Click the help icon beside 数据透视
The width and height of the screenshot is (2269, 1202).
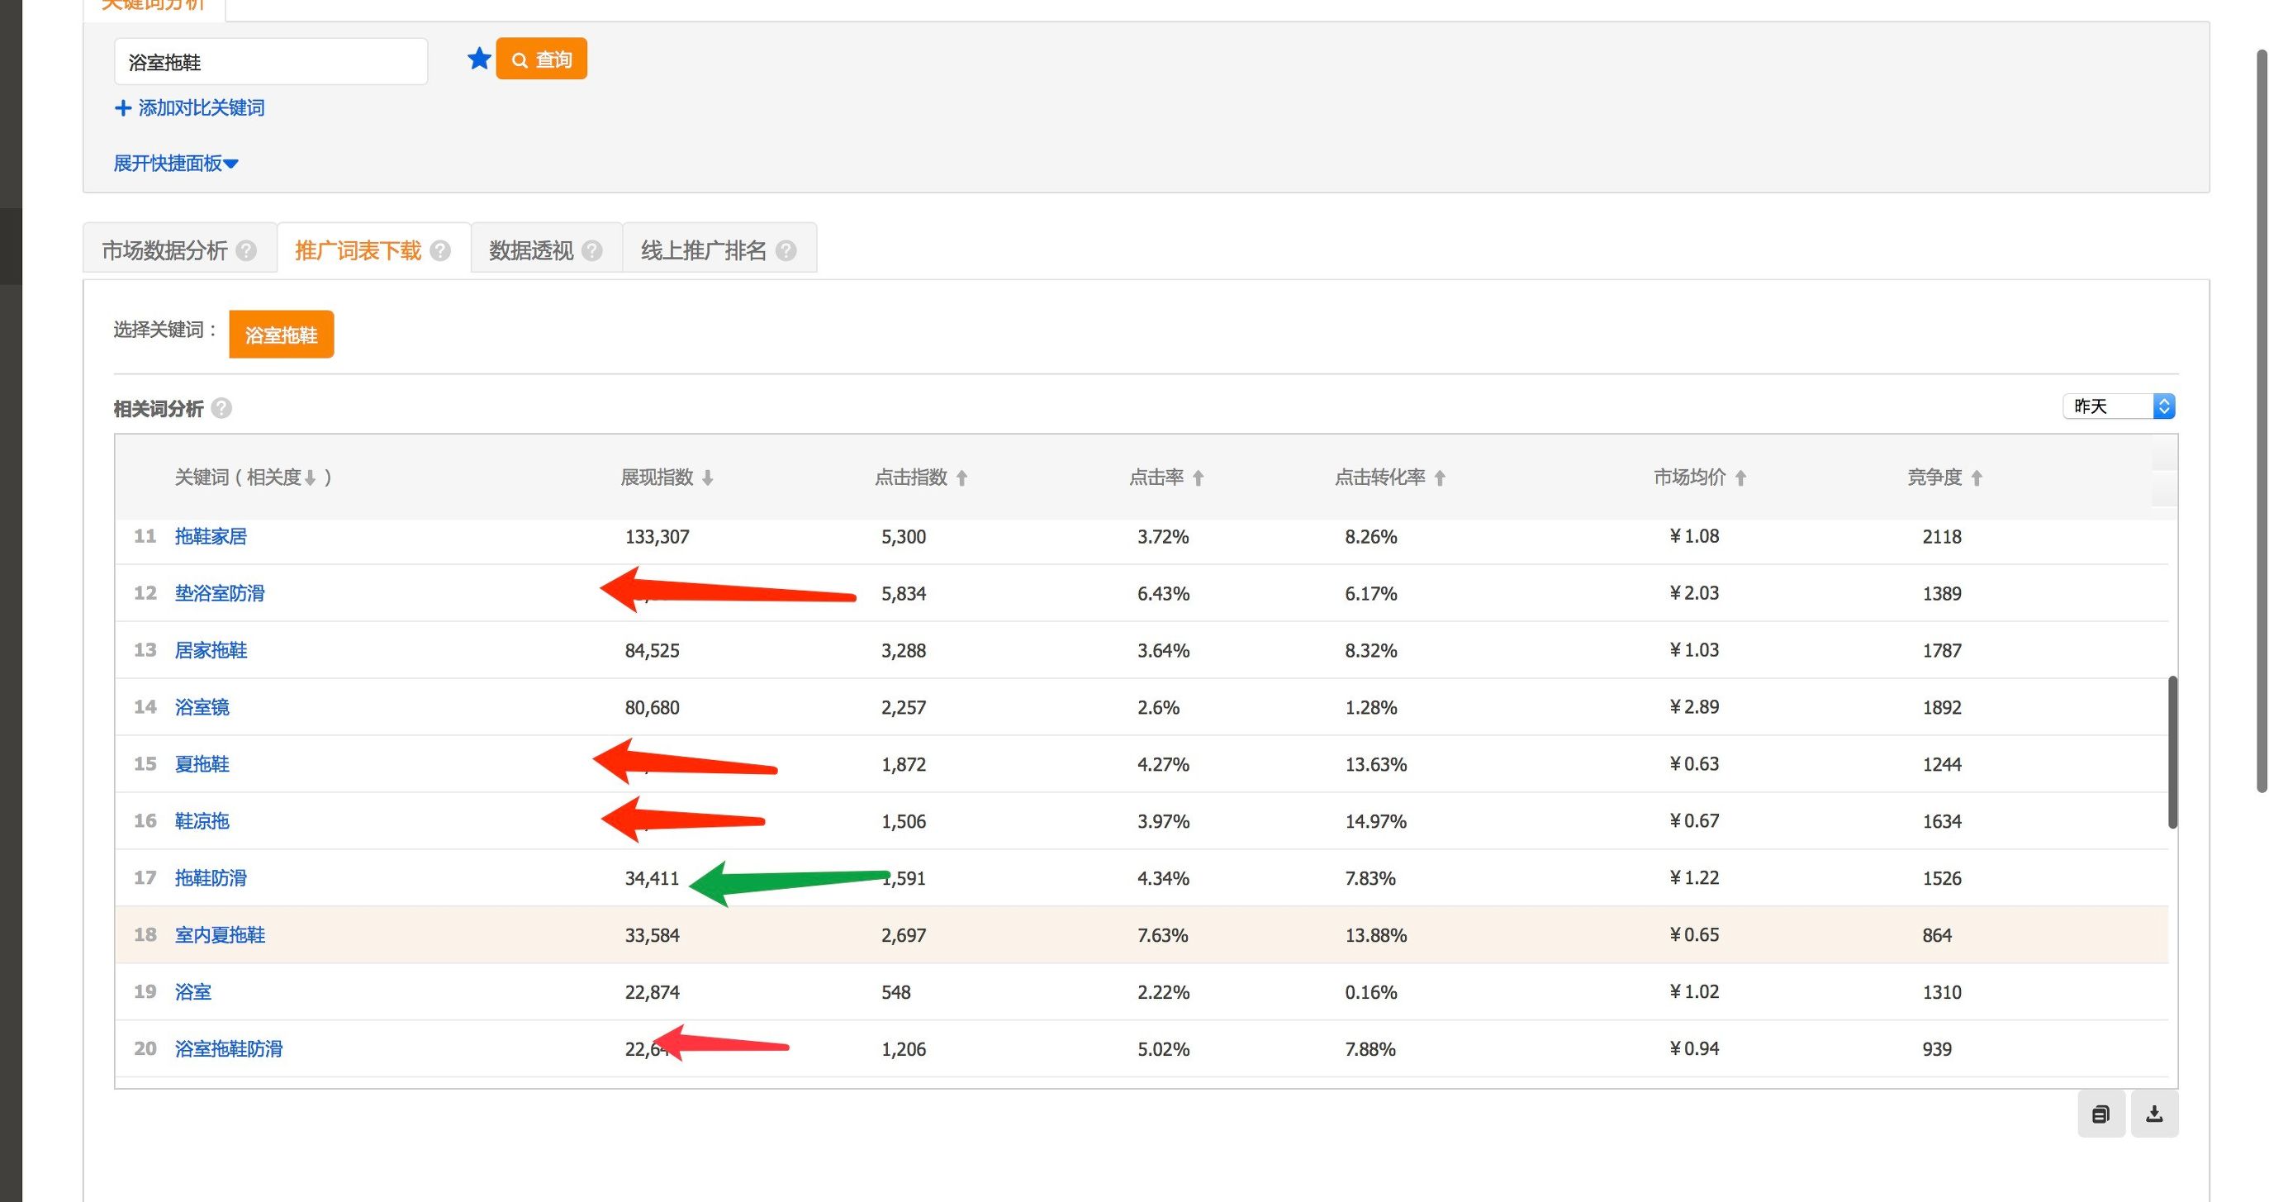[595, 249]
